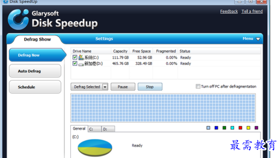The height and width of the screenshot is (158, 280).
Task: Click the D: drive disk icon
Action: [x=81, y=64]
